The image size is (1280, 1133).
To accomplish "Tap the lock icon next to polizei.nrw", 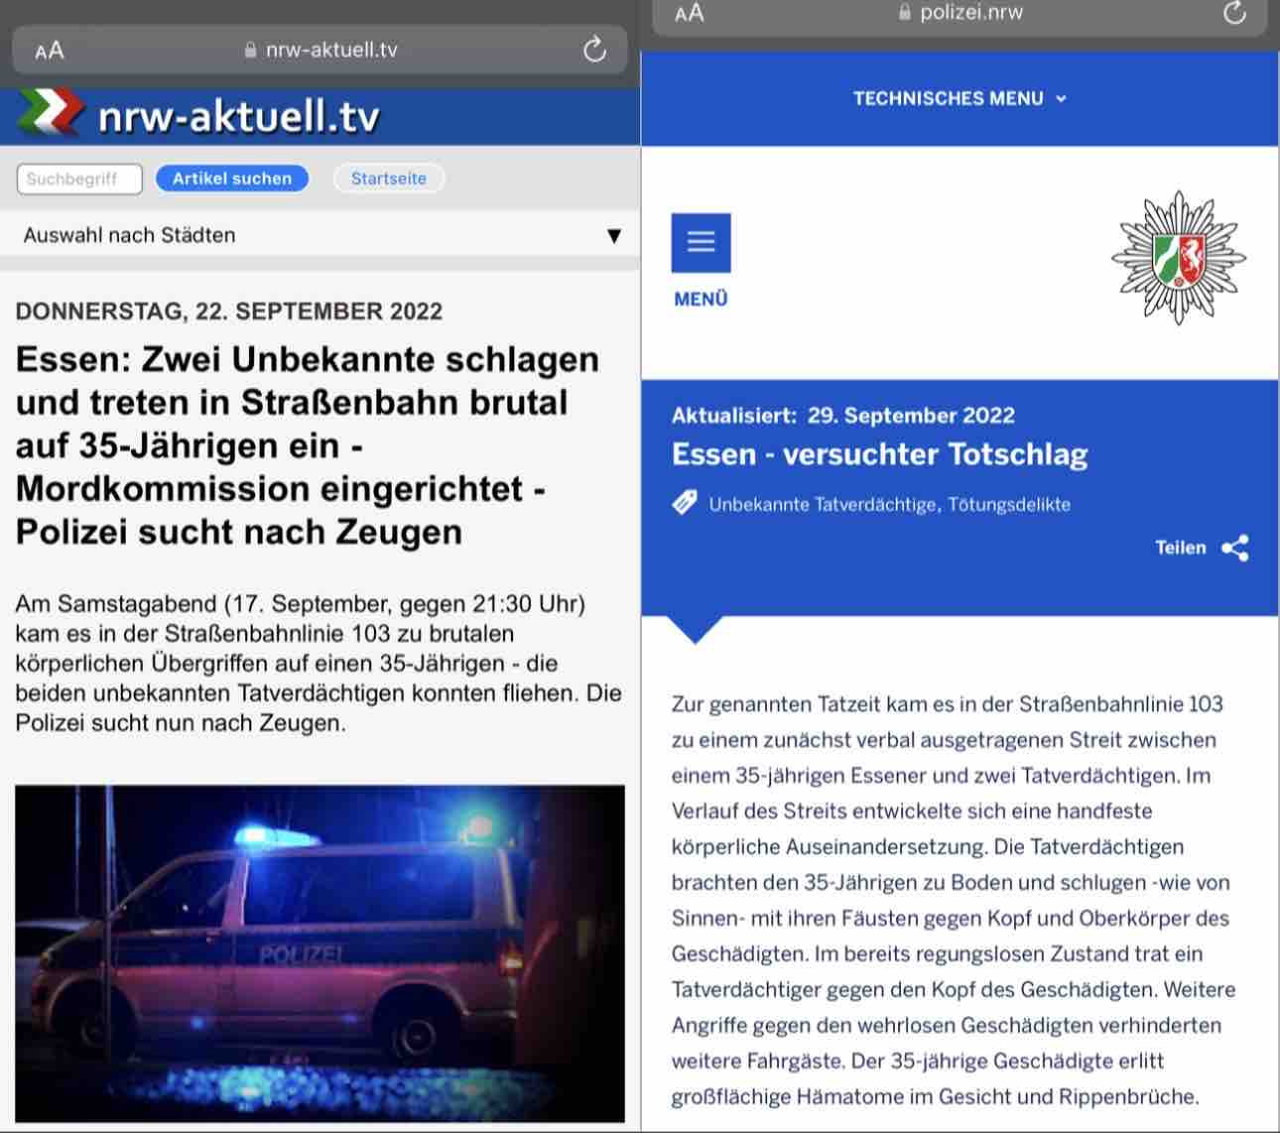I will (x=904, y=13).
